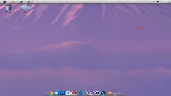Launch the purple BitTorrent dock icon
Image resolution: width=171 pixels, height=96 pixels.
tap(91, 93)
